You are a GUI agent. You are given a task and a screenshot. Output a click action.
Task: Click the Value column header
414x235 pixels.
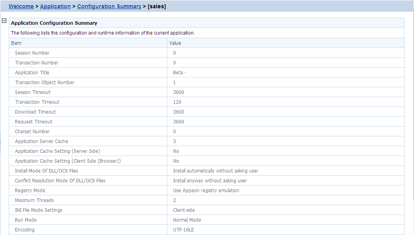(175, 43)
